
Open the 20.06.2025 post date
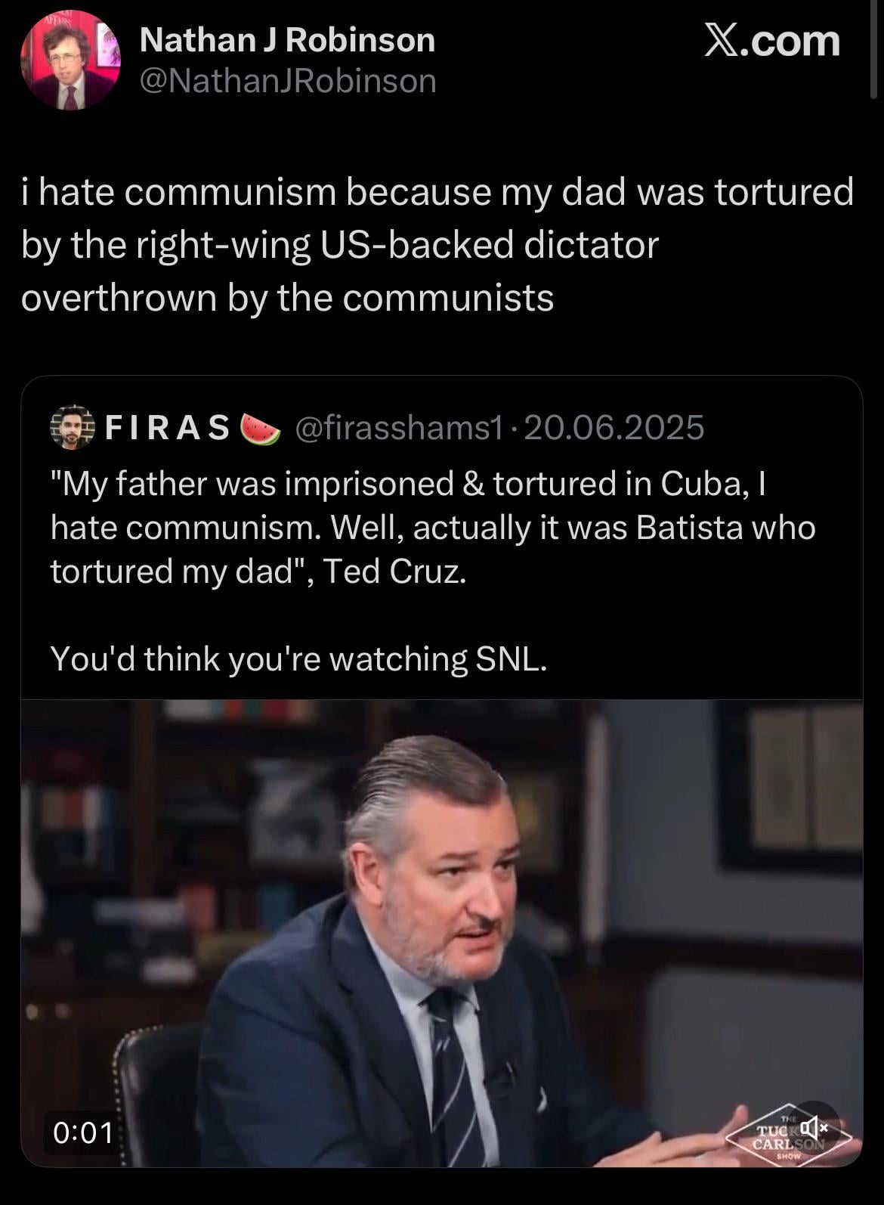613,428
